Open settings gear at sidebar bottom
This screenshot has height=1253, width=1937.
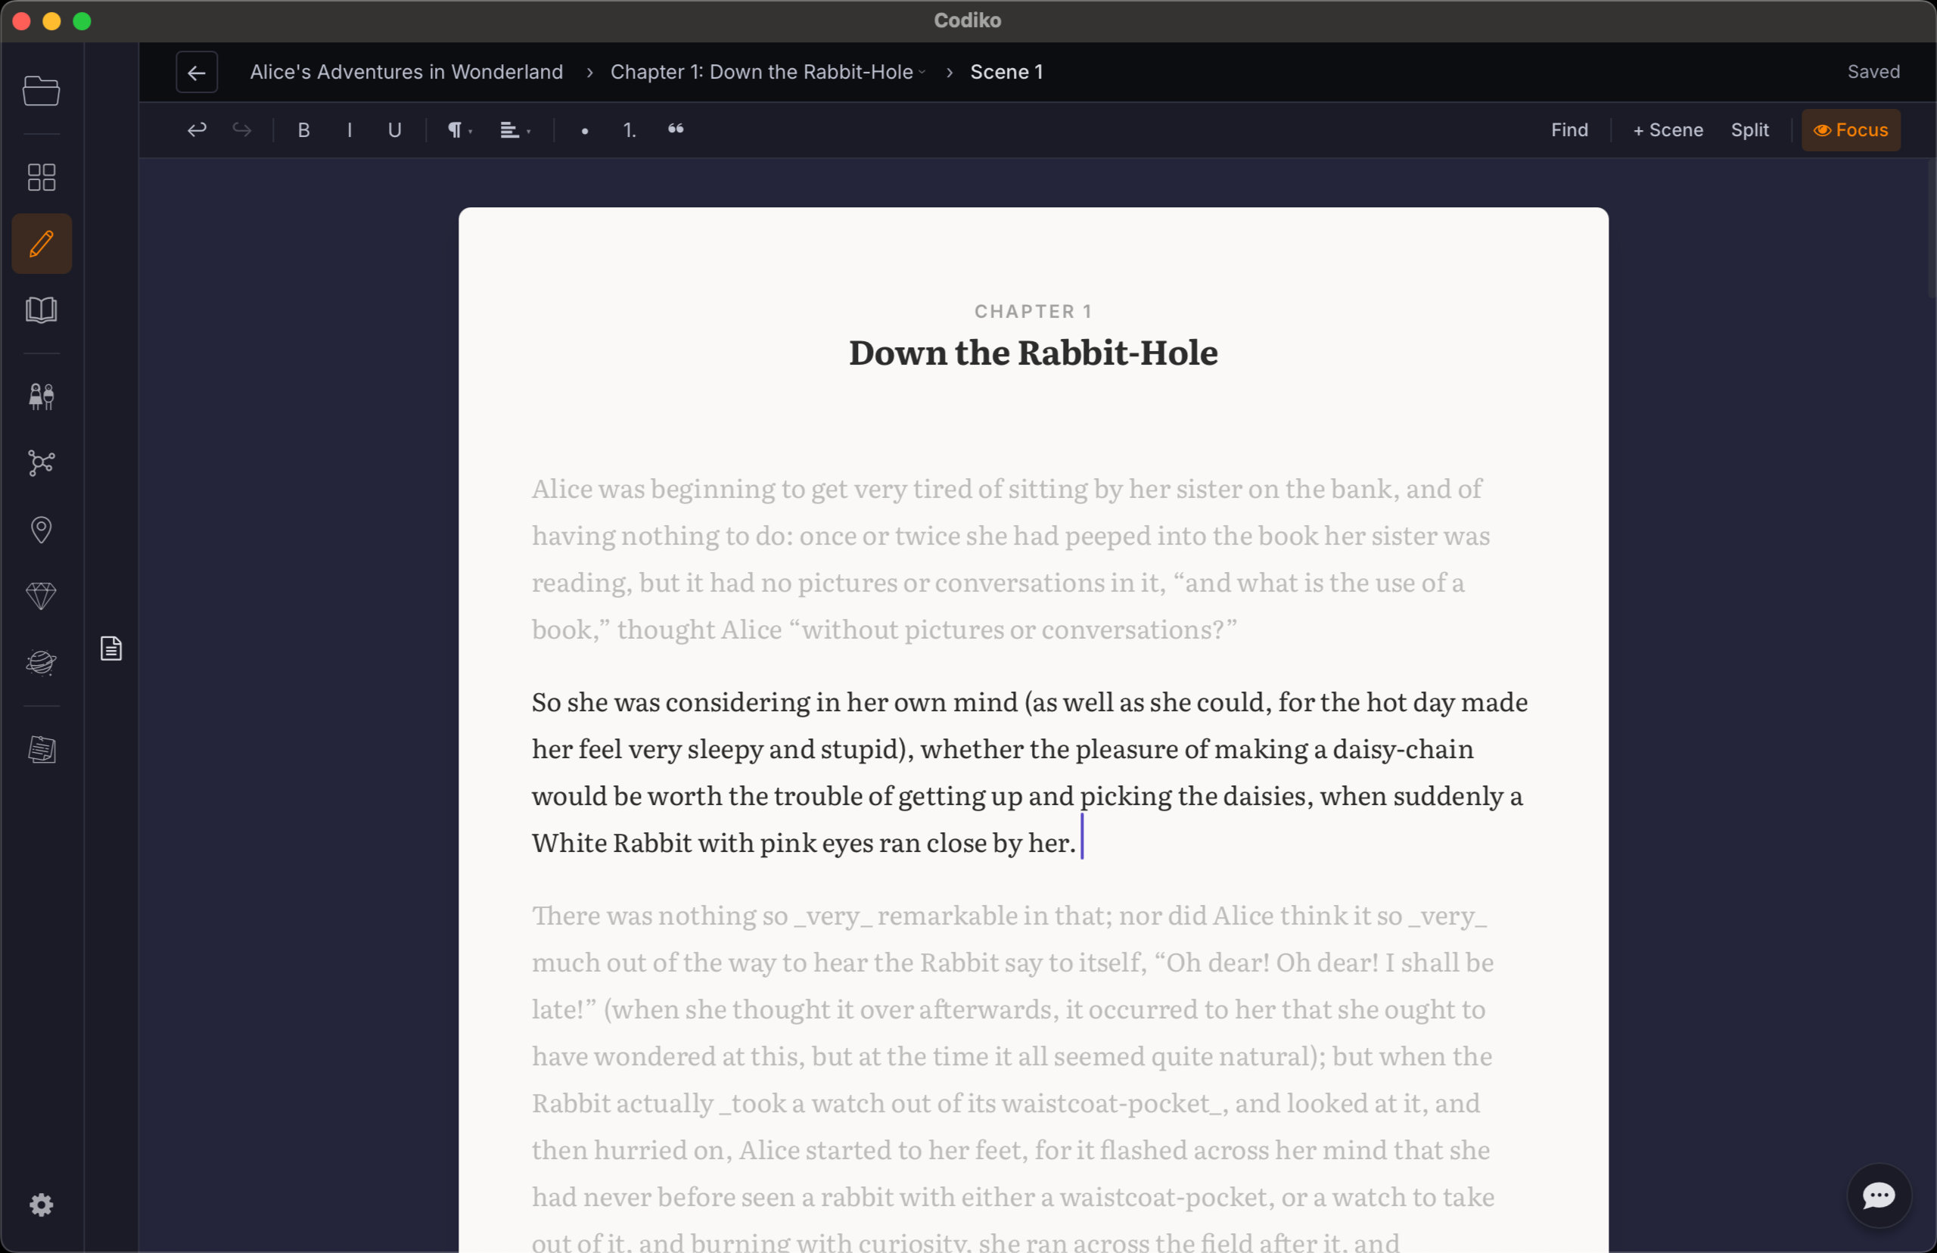pos(42,1205)
